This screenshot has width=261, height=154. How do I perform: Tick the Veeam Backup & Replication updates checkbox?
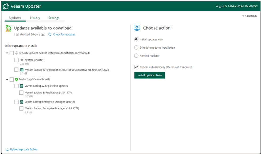coord(17,86)
